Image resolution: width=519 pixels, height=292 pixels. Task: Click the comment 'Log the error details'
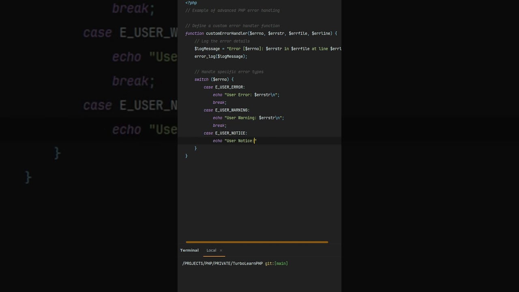(x=222, y=41)
